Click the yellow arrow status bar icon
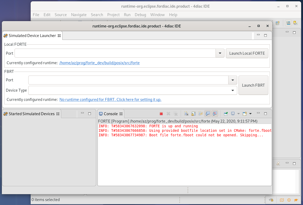This screenshot has height=205, width=303. (271, 200)
